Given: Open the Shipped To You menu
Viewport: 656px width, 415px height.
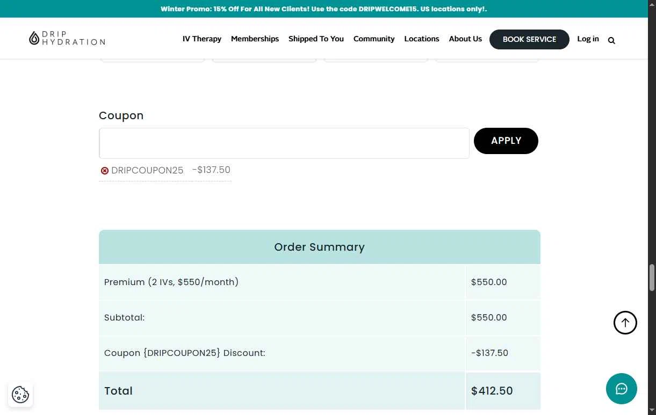Looking at the screenshot, I should 316,39.
